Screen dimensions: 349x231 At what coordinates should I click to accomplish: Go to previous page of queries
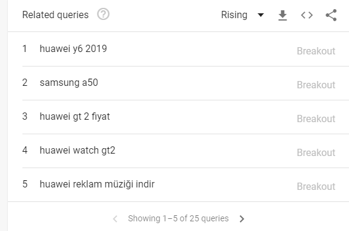click(115, 219)
